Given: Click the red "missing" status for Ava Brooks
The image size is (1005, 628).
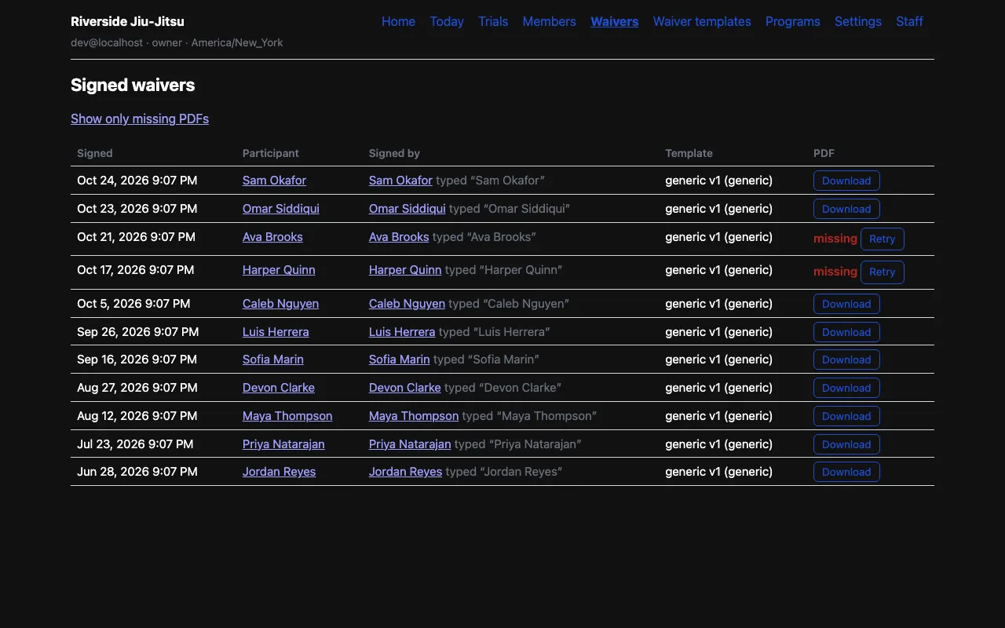Looking at the screenshot, I should click(x=835, y=239).
